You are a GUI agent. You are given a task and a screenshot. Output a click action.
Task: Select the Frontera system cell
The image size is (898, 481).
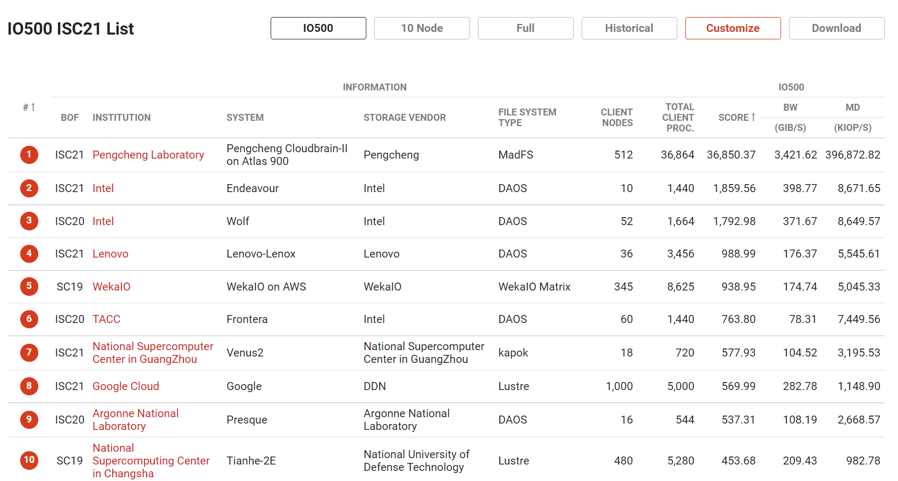(247, 319)
